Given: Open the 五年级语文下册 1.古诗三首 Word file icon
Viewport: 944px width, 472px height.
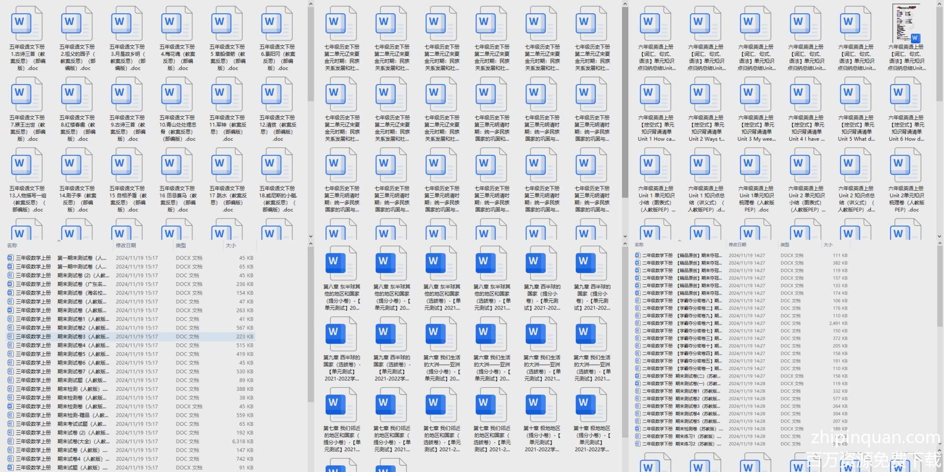Looking at the screenshot, I should 26,24.
